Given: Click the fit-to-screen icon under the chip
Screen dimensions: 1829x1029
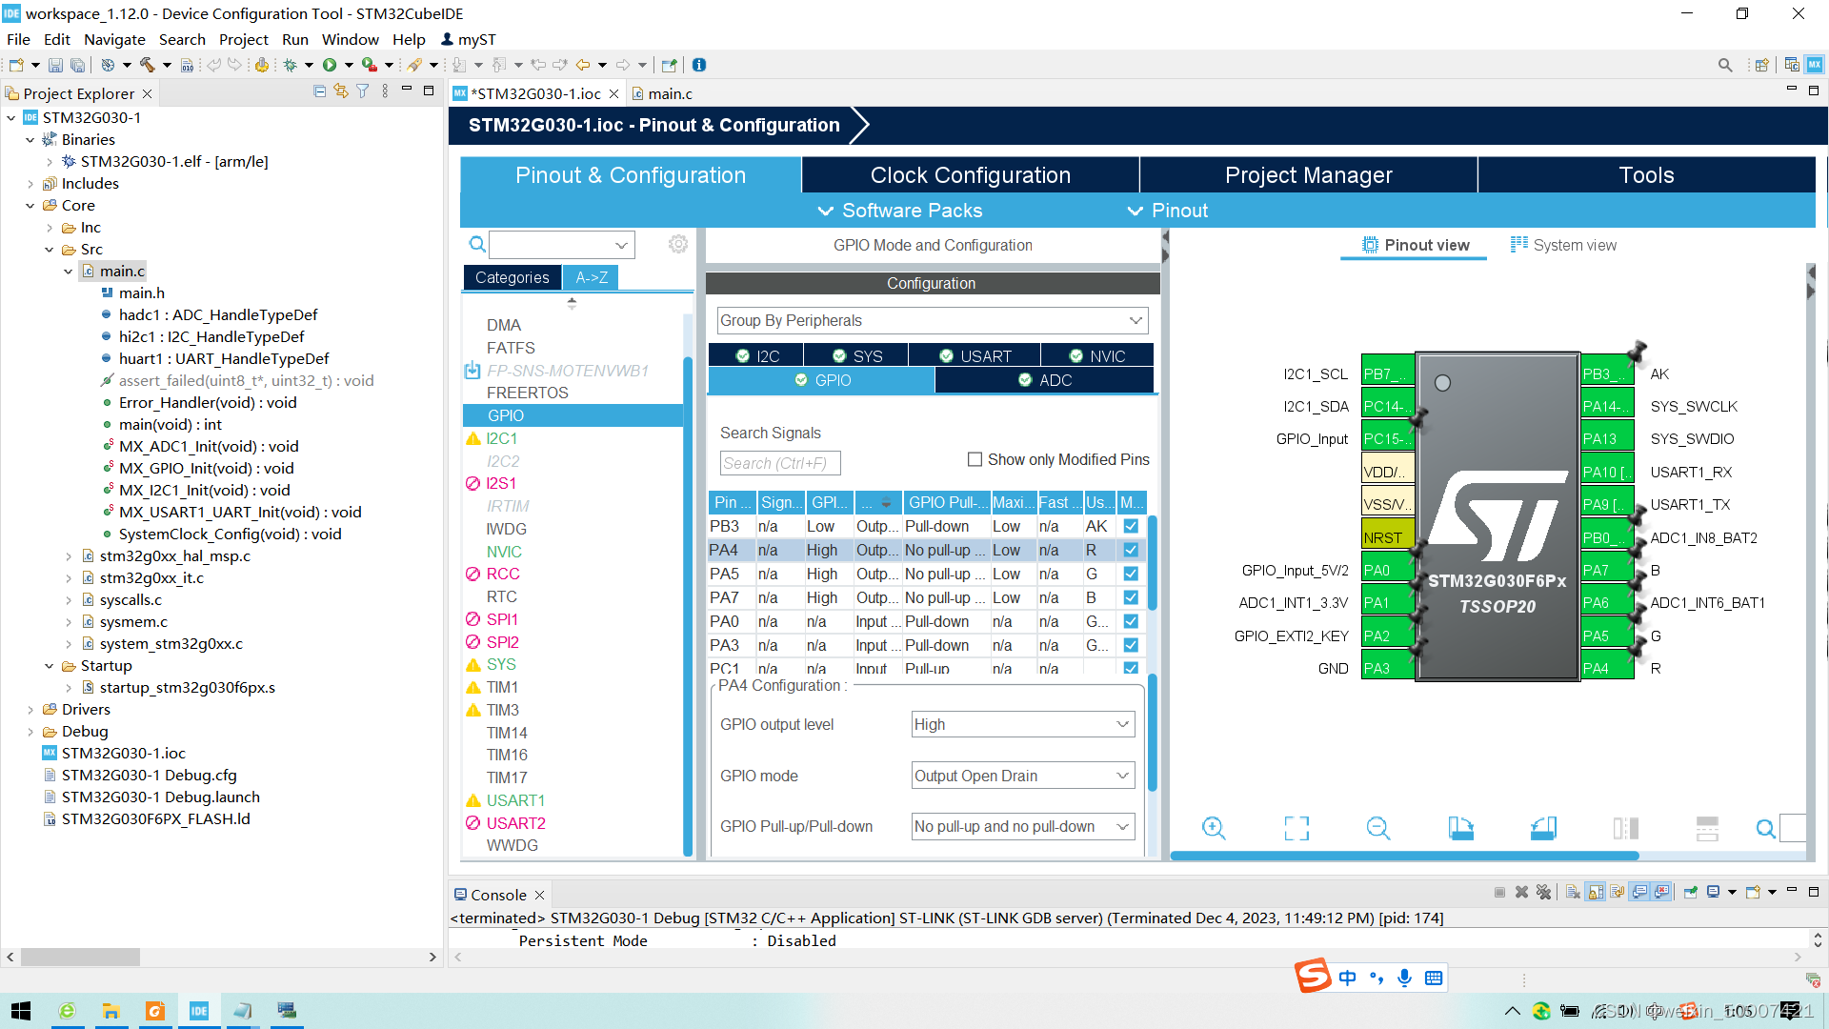Looking at the screenshot, I should [x=1296, y=828].
